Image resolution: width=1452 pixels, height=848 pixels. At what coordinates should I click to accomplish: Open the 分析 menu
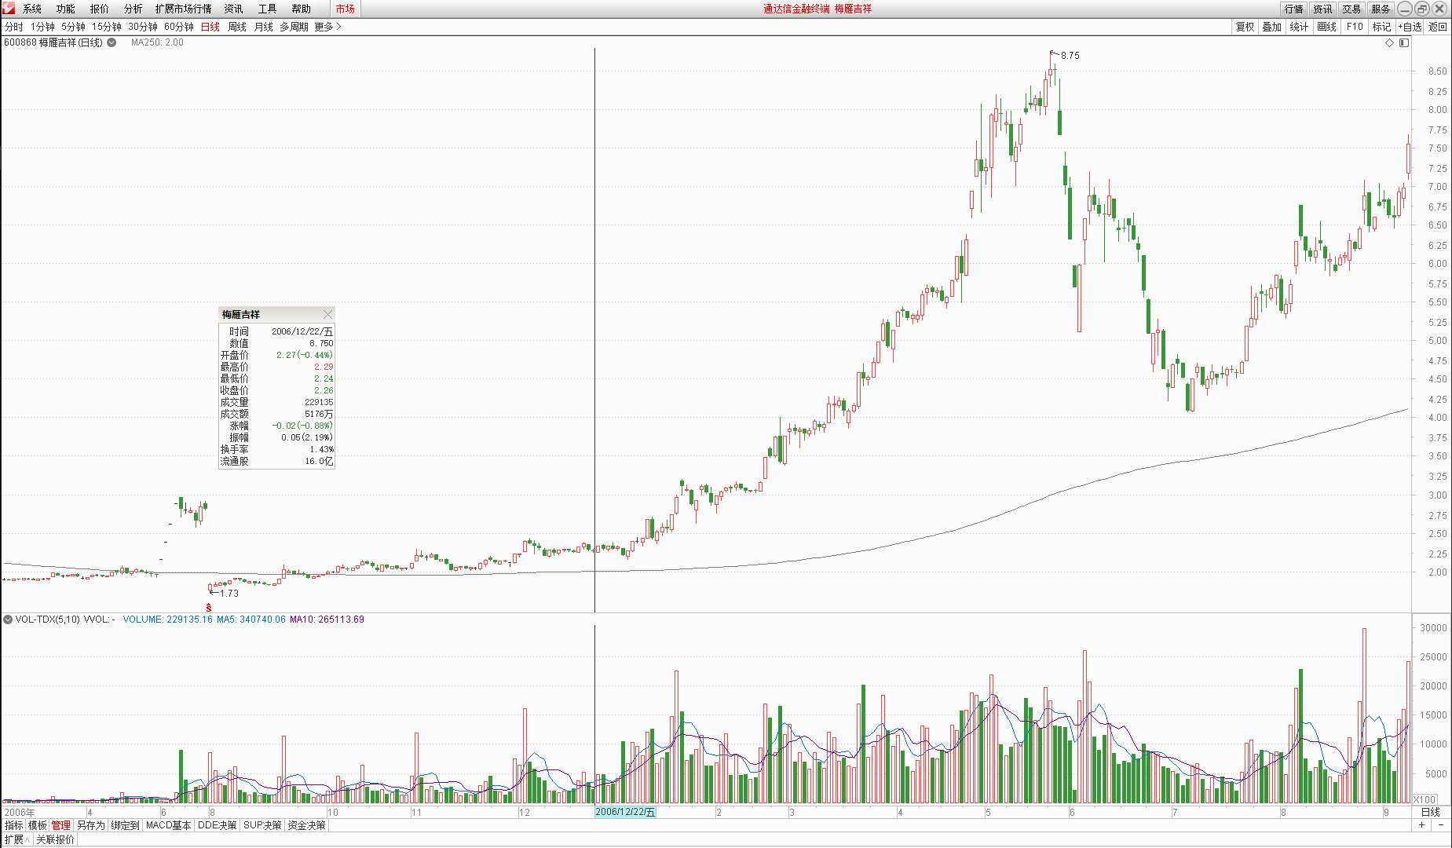coord(133,9)
